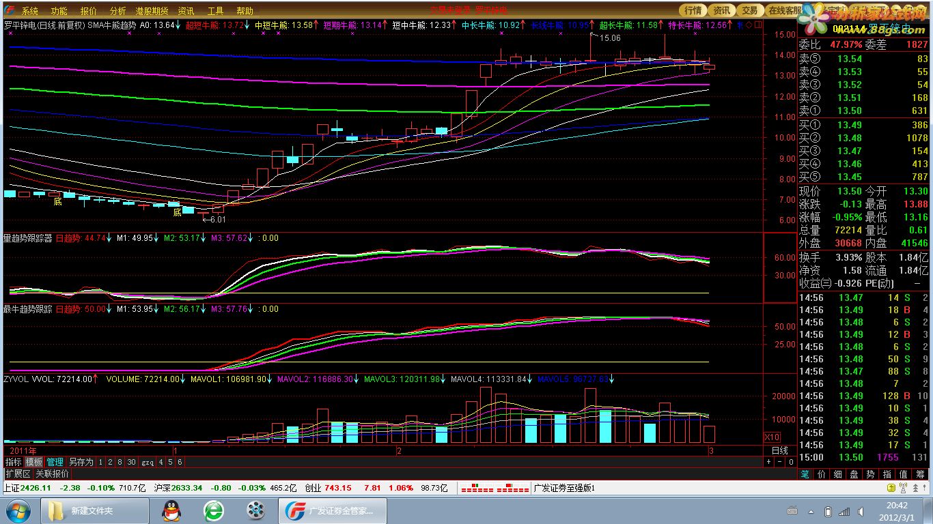Open the 新建文件夹 taskbar folder

click(x=95, y=510)
